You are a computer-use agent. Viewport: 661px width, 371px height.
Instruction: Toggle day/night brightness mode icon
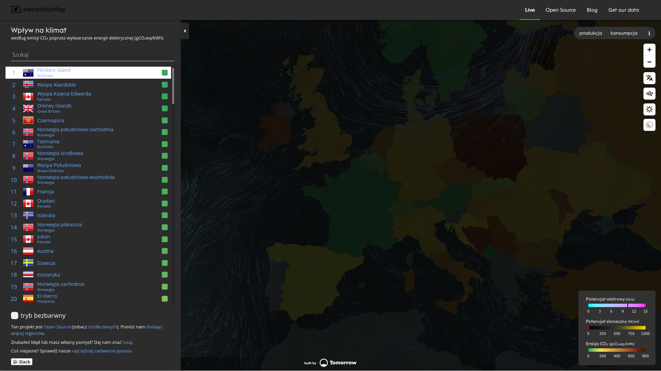pyautogui.click(x=649, y=125)
